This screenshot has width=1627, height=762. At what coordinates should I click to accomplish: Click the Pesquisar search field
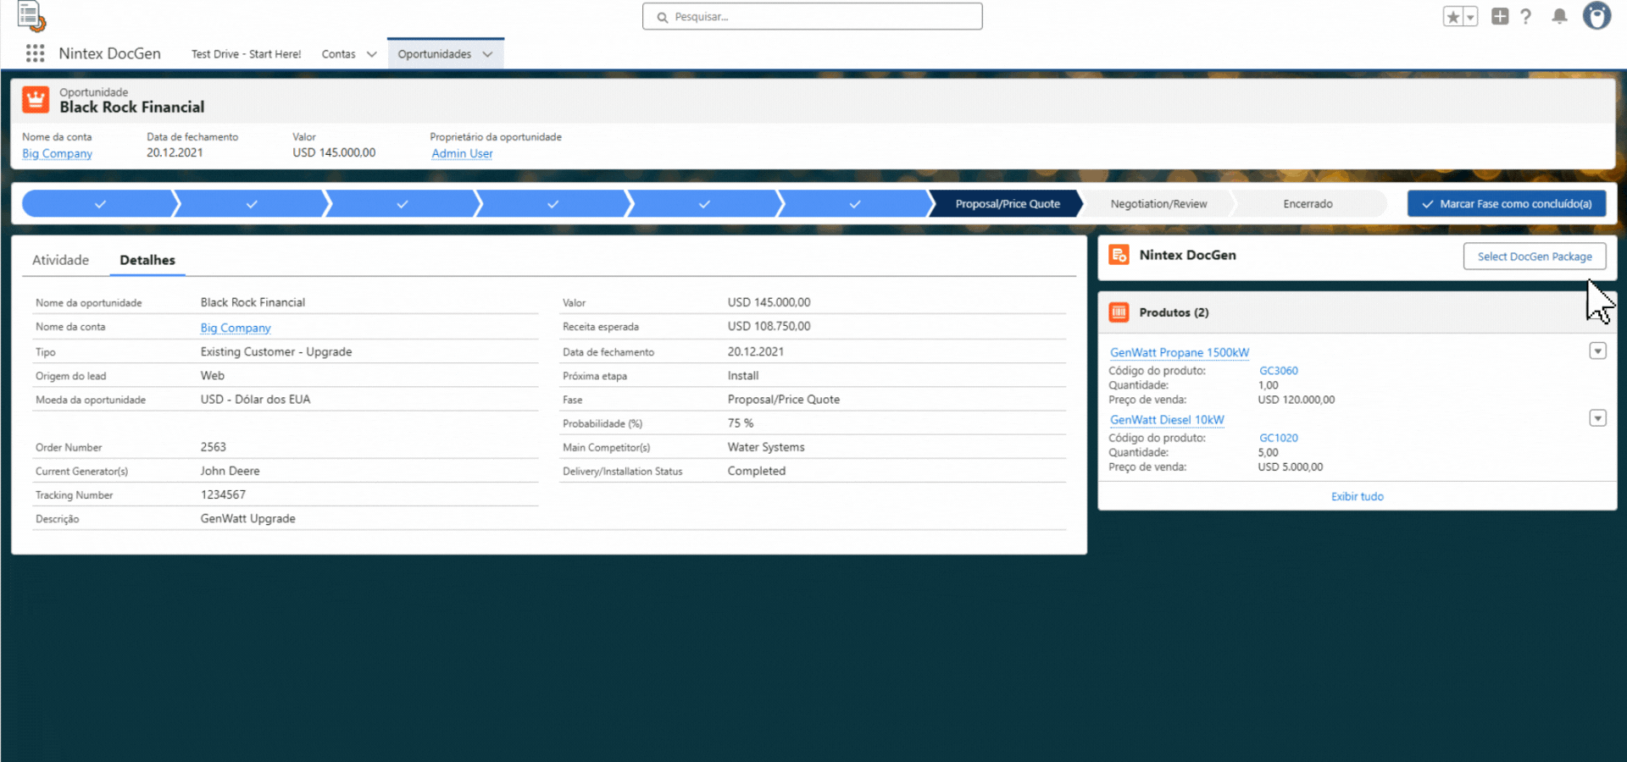point(813,16)
